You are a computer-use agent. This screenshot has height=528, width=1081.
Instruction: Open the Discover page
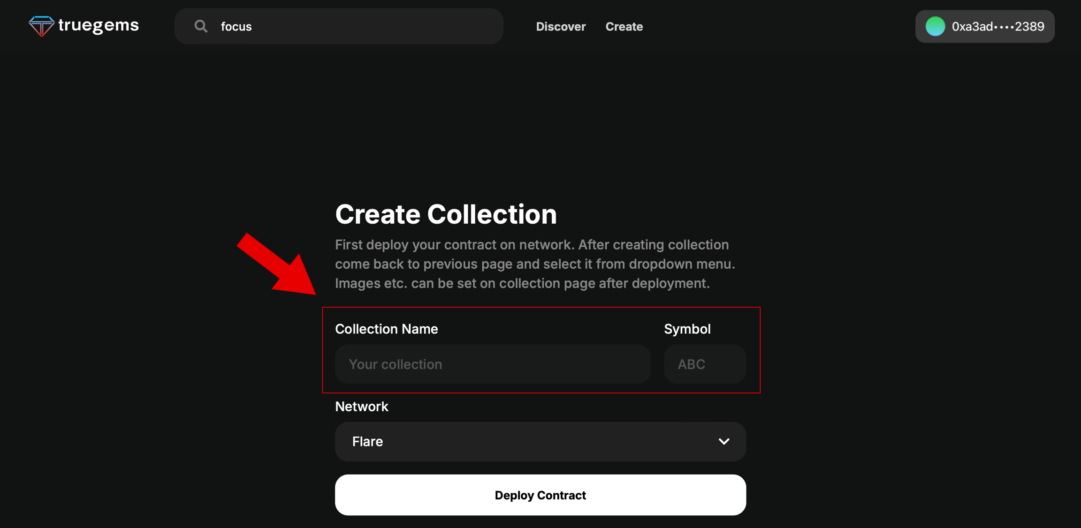(561, 27)
